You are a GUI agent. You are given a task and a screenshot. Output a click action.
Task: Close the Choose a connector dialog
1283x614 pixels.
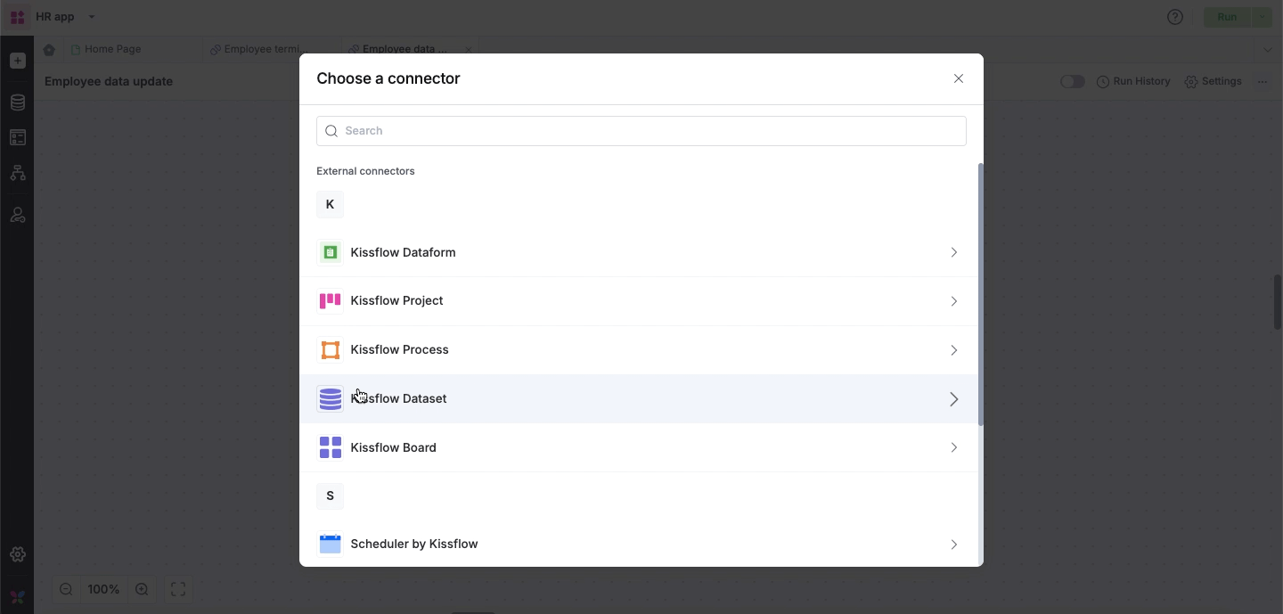(959, 78)
